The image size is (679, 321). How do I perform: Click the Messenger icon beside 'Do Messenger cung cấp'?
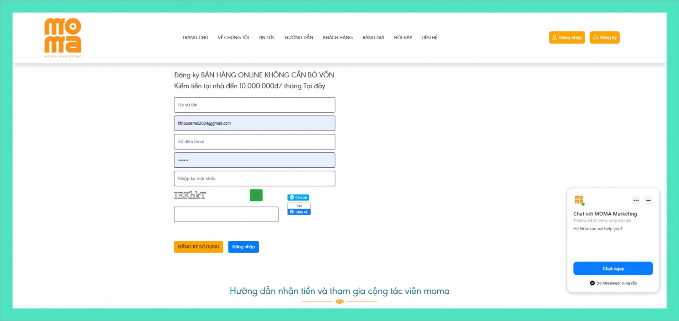(592, 283)
